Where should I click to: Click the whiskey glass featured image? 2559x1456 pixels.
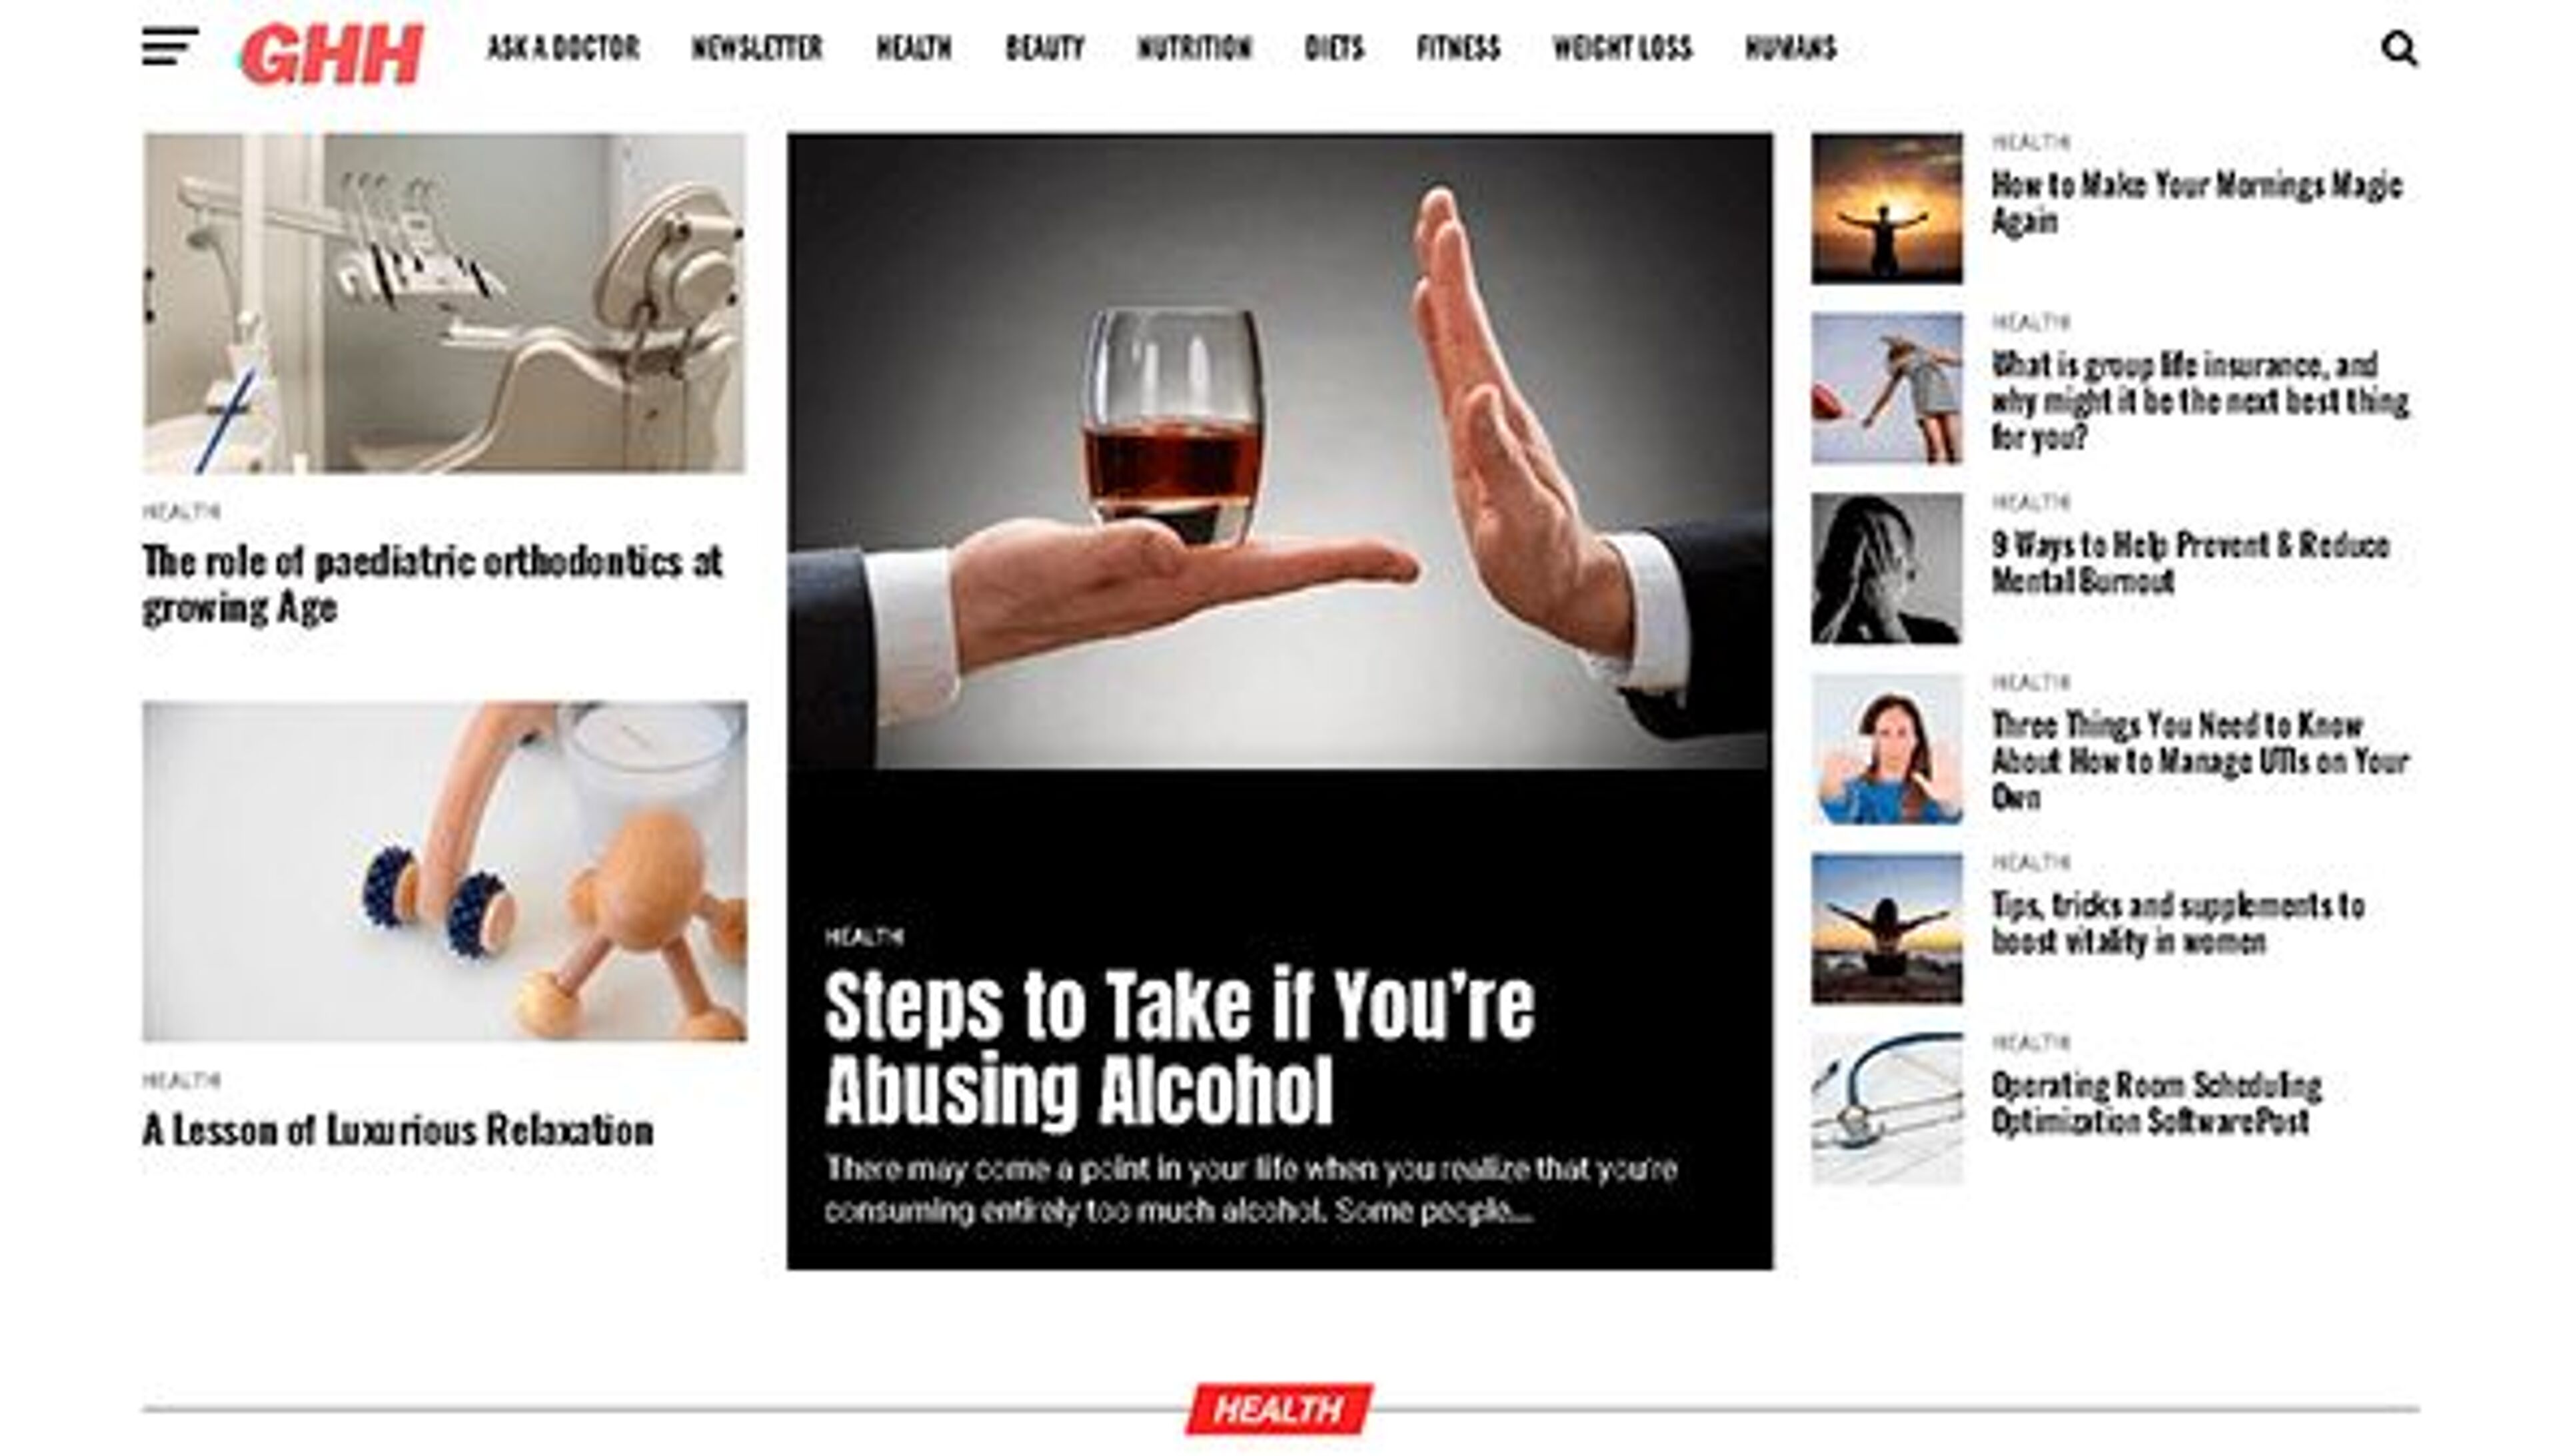1279,451
